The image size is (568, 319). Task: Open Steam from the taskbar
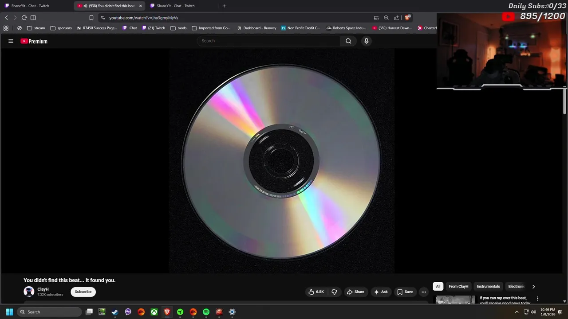click(115, 312)
